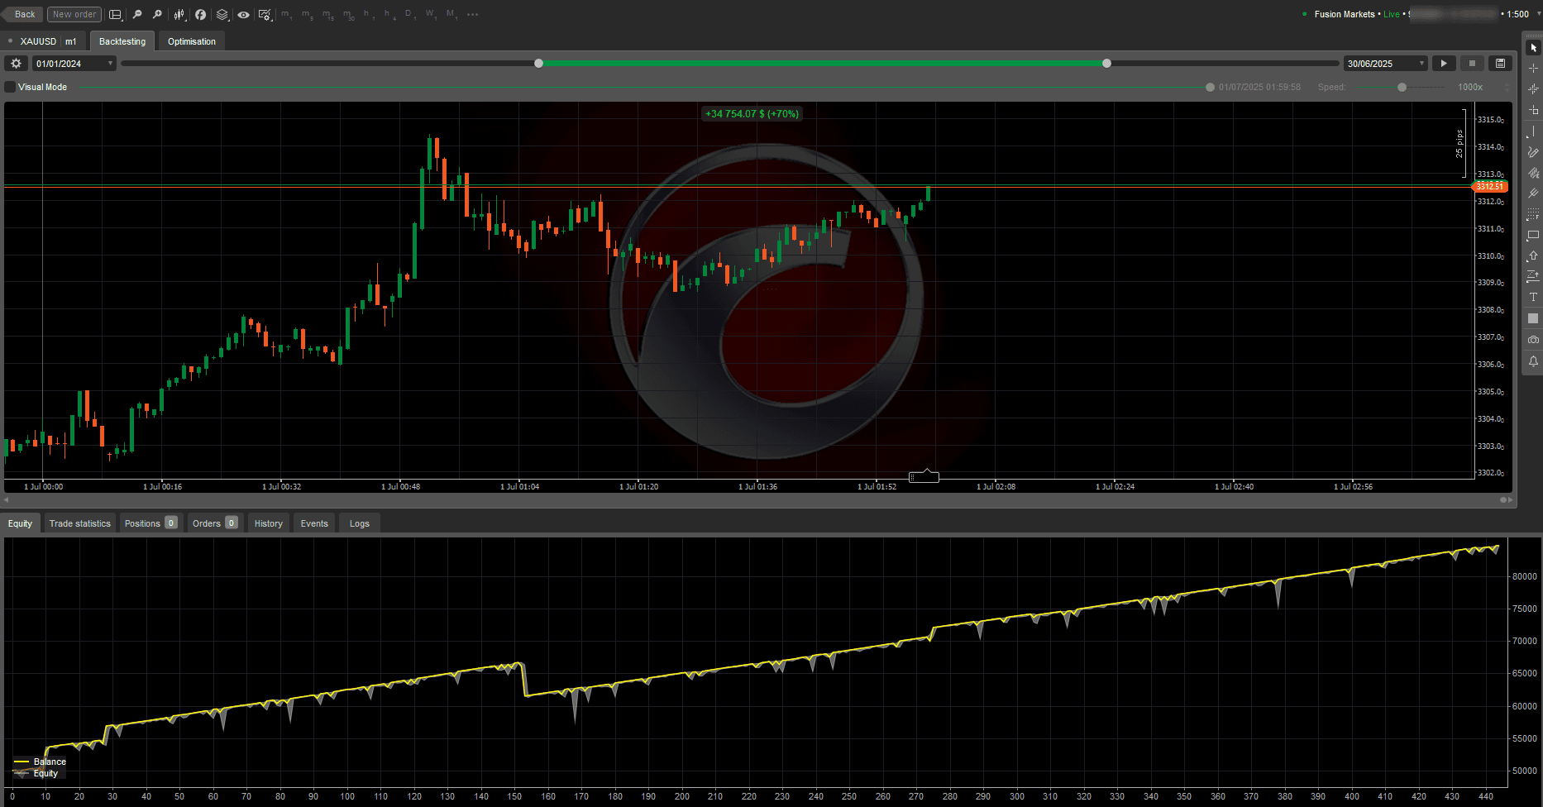Viewport: 1543px width, 807px height.
Task: Open the backtesting settings gear icon
Action: pyautogui.click(x=15, y=63)
